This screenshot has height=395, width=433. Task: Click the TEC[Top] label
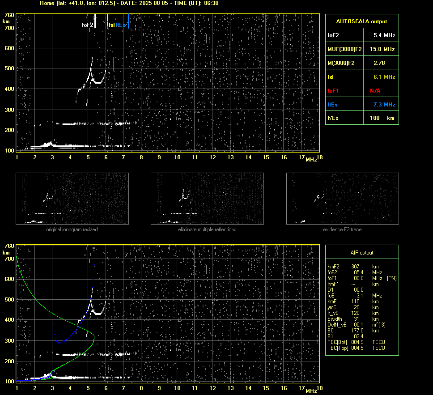tap(338, 348)
